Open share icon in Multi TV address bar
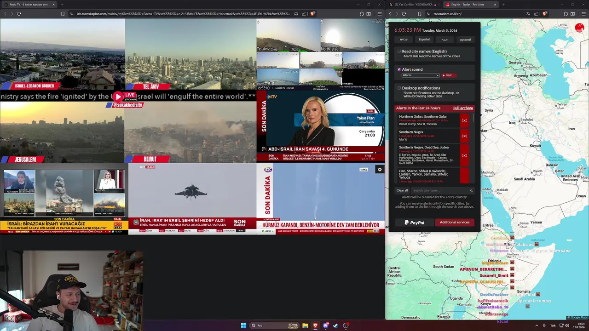Image resolution: width=589 pixels, height=331 pixels. [x=304, y=14]
